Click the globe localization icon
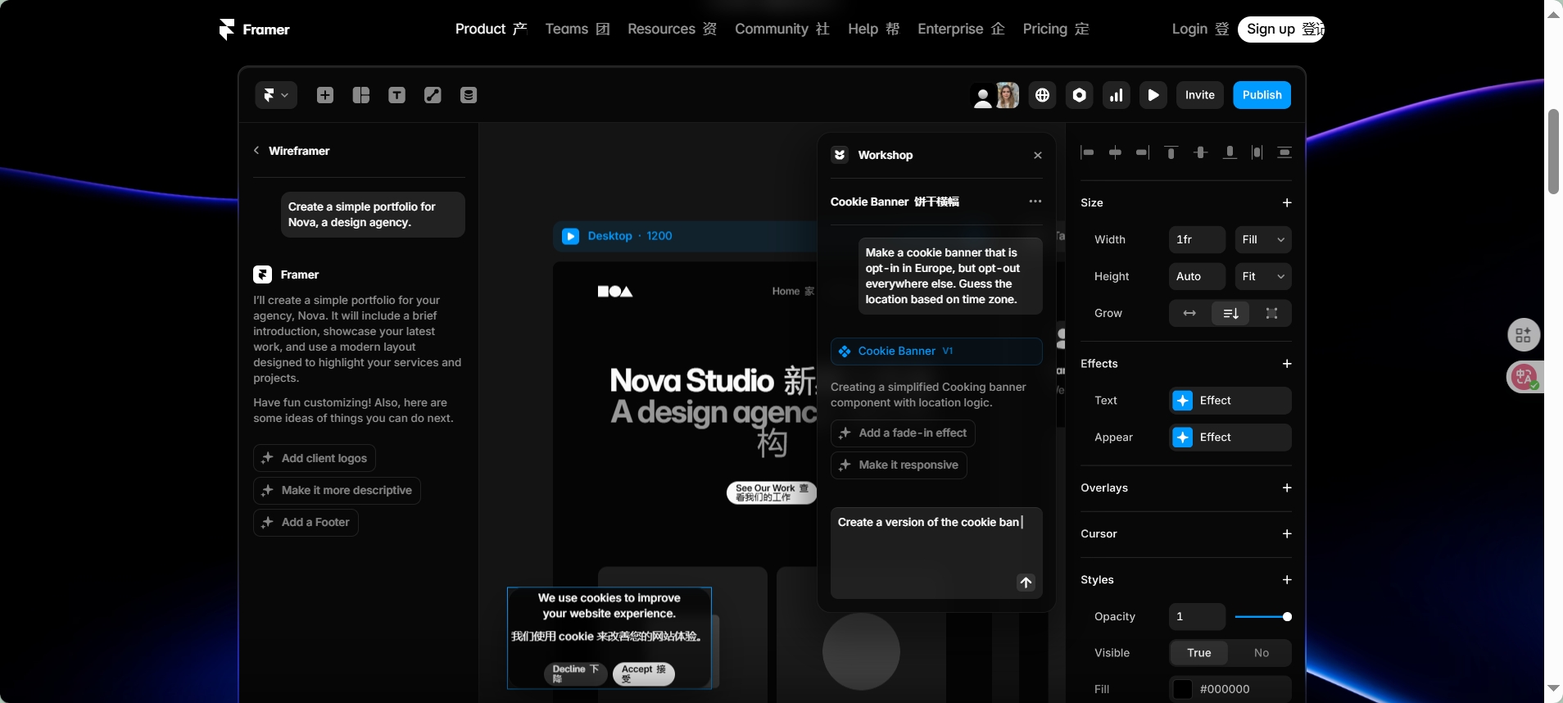Screen dimensions: 1563x703 (x=1042, y=95)
